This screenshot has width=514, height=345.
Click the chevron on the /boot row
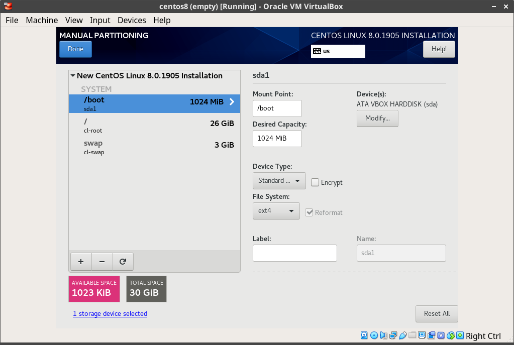(x=232, y=101)
